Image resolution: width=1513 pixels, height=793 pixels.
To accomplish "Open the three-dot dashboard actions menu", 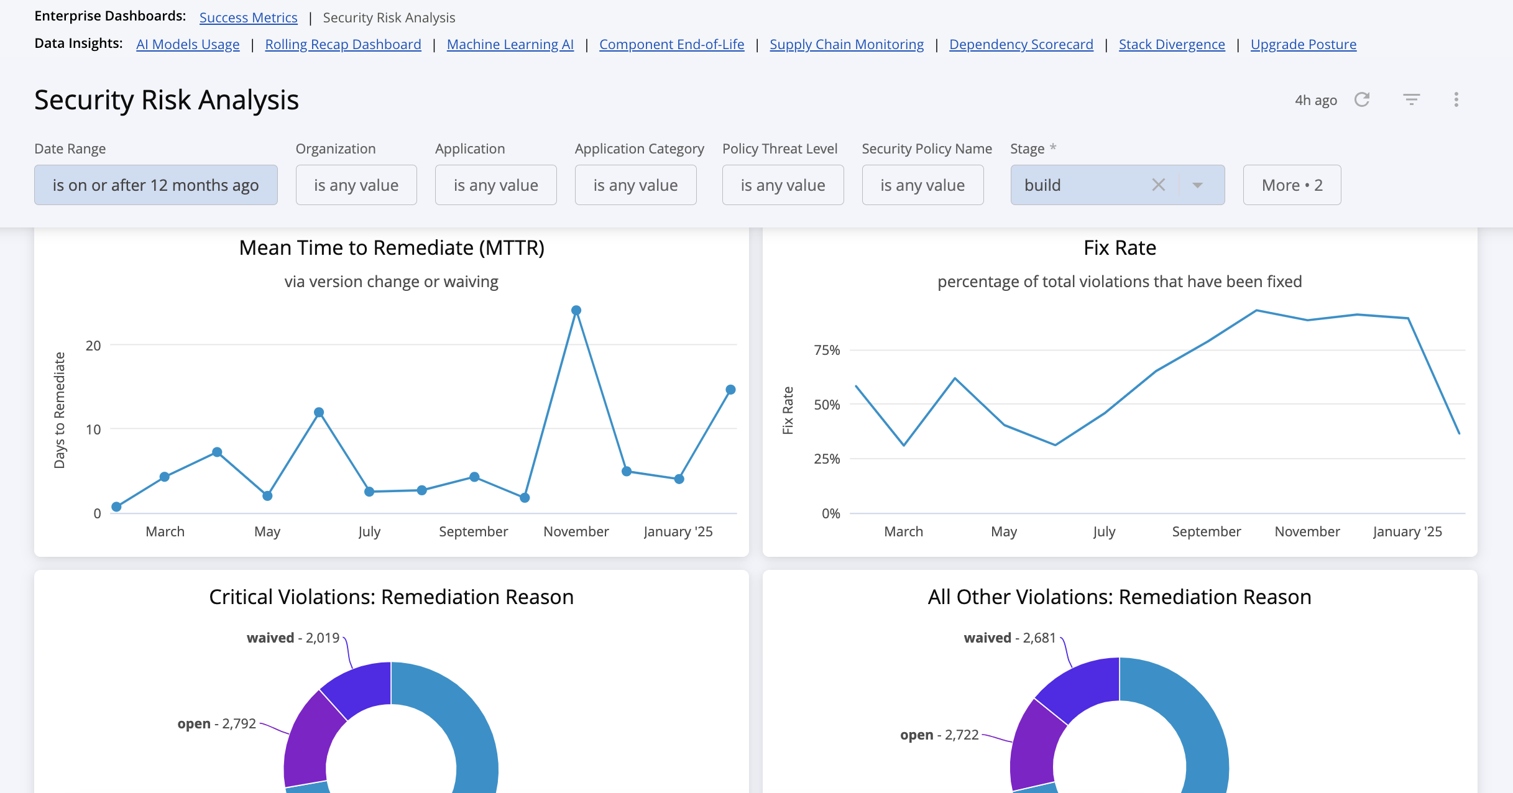I will tap(1456, 99).
